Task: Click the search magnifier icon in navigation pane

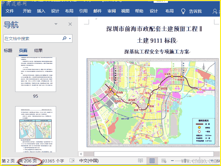Action: click(65, 38)
